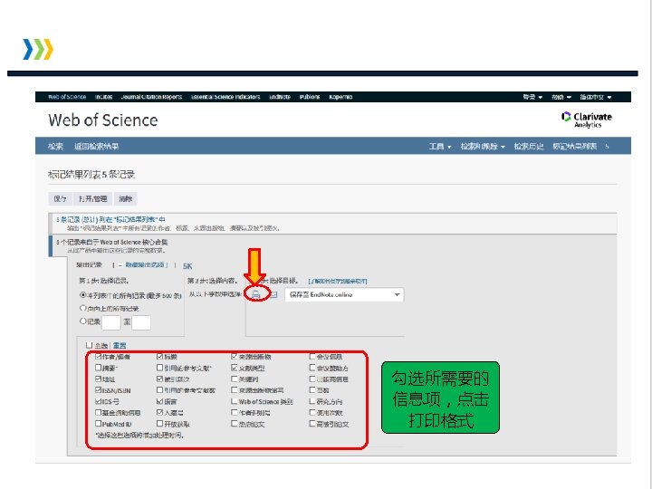Click the large Web of Science title

point(103,120)
